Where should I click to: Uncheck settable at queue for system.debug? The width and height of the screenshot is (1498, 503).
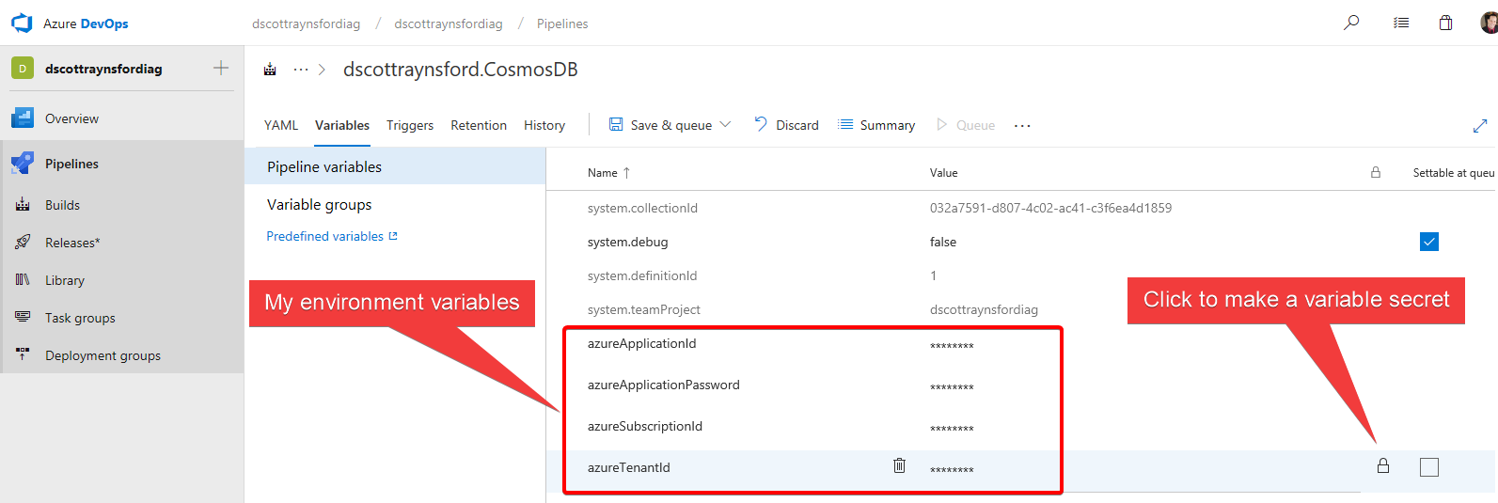1428,242
